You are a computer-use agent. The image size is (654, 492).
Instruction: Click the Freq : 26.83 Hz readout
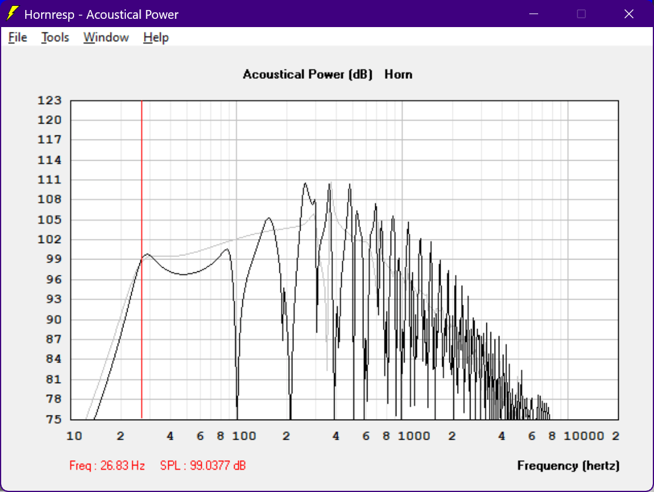(x=107, y=466)
